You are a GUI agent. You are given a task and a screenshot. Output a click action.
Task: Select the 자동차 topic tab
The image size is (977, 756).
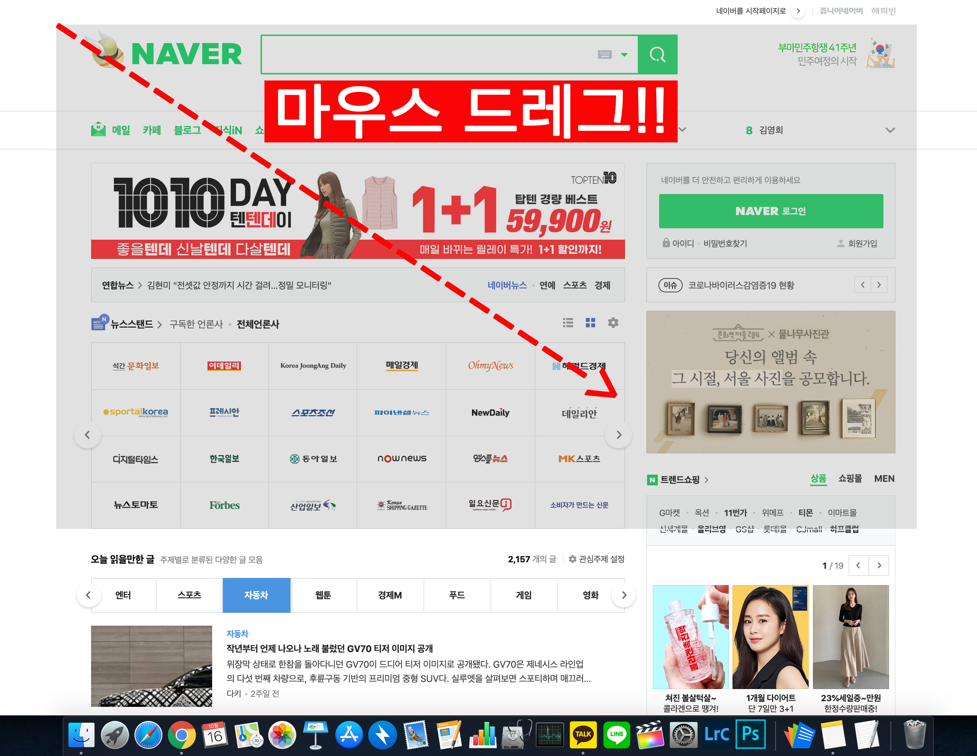pos(256,595)
